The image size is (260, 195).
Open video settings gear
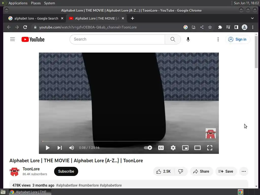[173, 148]
